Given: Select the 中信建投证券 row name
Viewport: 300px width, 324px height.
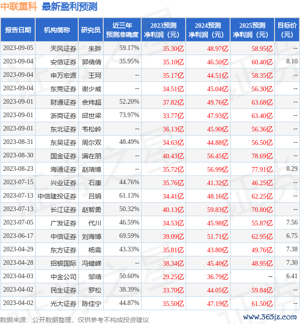Looking at the screenshot, I should tap(57, 196).
